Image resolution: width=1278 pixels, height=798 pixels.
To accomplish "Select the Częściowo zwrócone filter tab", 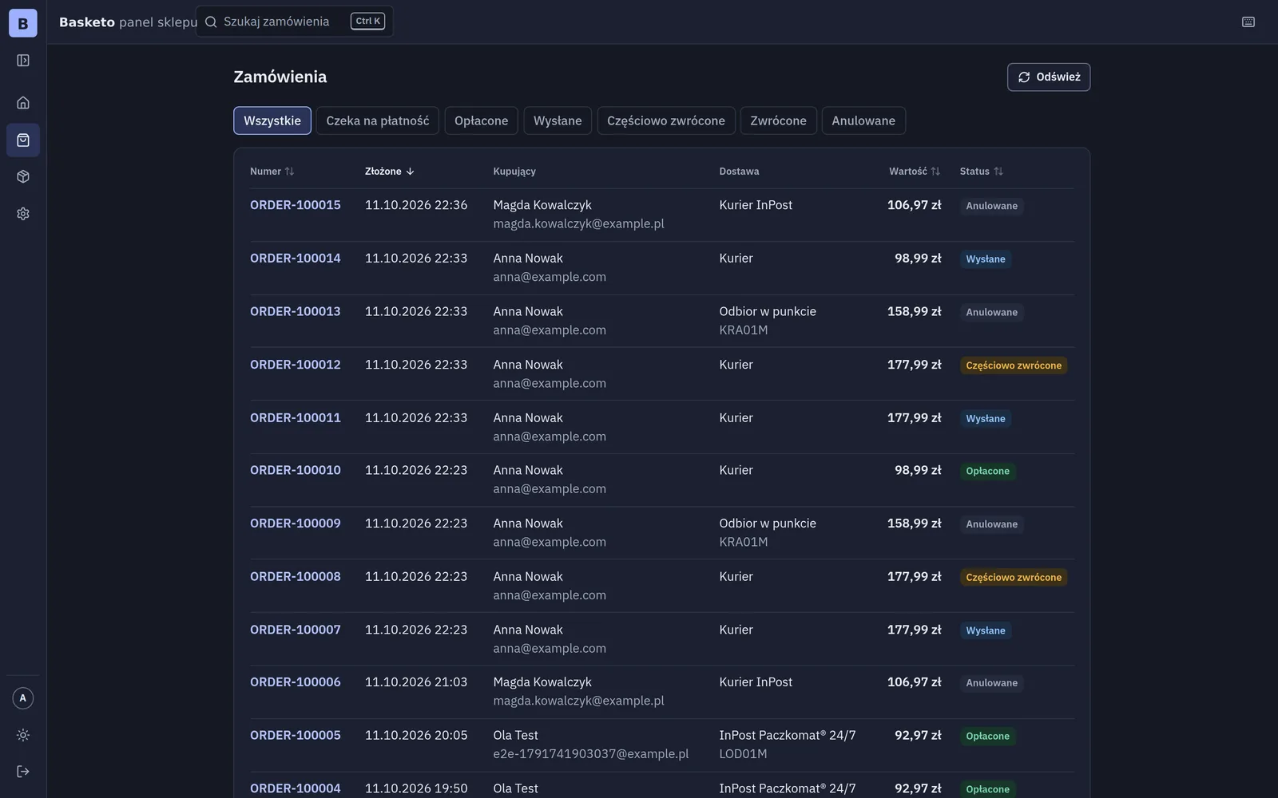I will click(x=666, y=121).
